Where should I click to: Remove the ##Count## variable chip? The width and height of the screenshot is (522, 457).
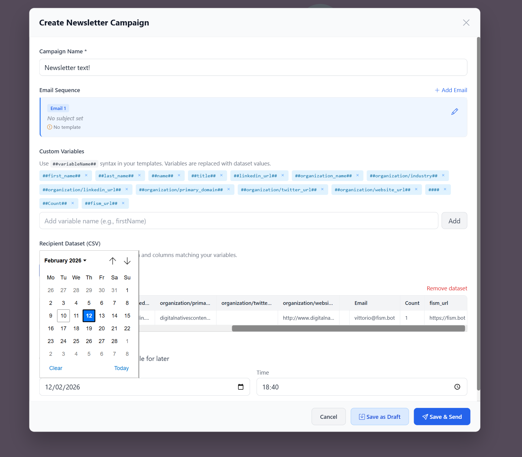click(73, 203)
